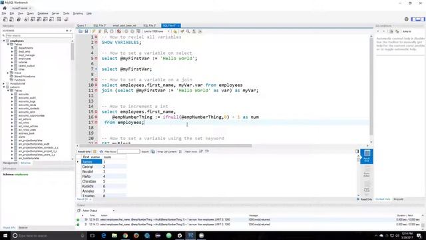
Task: Click the search table data icon in the main toolbar
Action: coord(59,19)
